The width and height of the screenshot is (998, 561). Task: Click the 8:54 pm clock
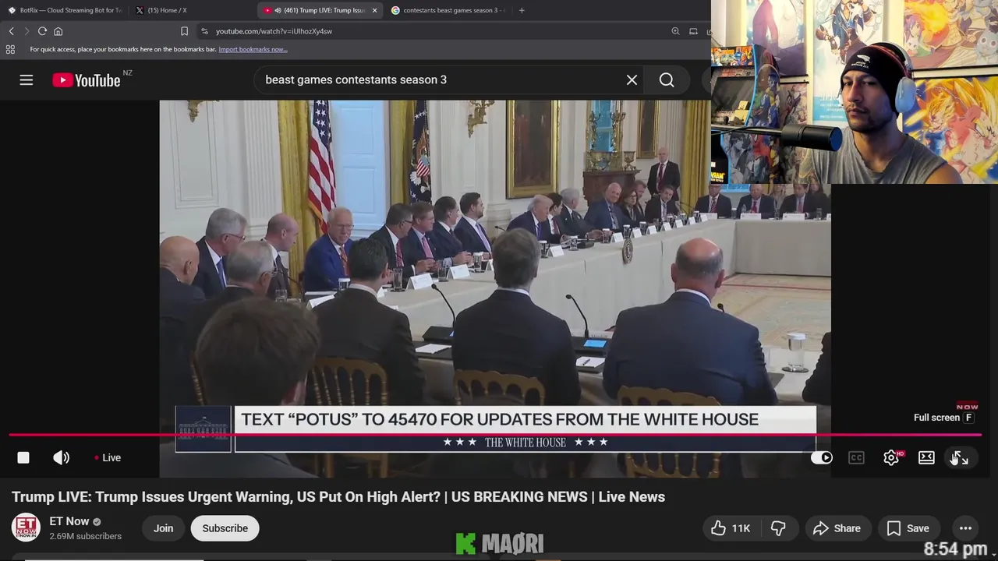click(956, 549)
